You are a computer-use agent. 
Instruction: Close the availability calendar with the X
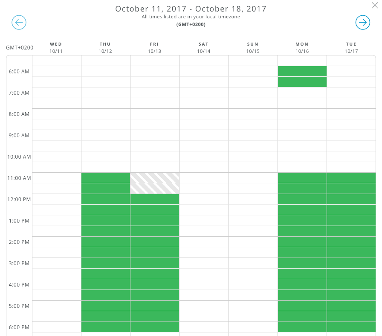(375, 6)
